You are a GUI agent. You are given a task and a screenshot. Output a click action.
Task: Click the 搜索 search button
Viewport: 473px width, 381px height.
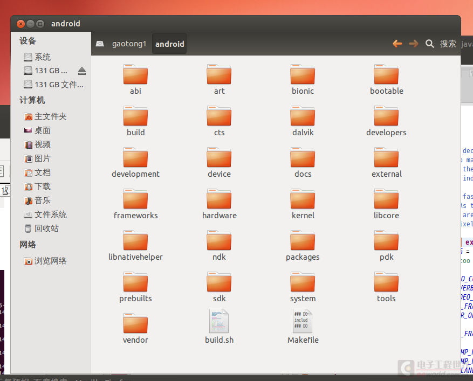(x=441, y=44)
